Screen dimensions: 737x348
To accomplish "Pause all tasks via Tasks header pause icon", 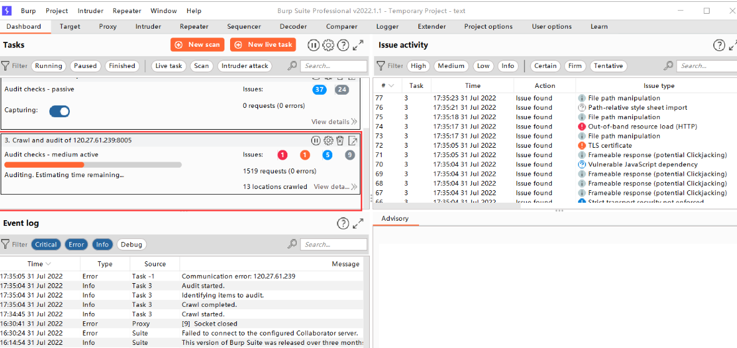I will click(314, 45).
